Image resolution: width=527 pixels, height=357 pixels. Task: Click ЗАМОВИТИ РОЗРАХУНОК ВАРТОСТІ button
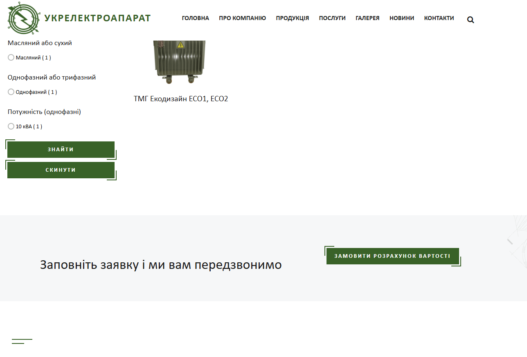point(392,256)
